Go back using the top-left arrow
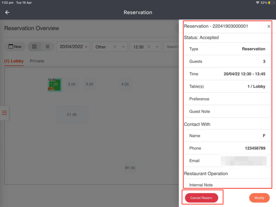Screen dimensions: 276x207 7,12
